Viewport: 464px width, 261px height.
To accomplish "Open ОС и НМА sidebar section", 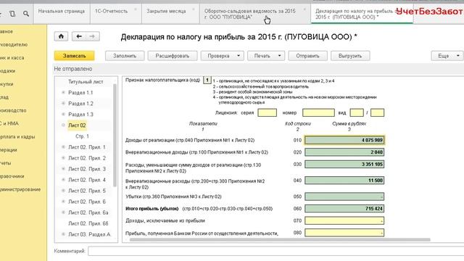I will coord(9,123).
